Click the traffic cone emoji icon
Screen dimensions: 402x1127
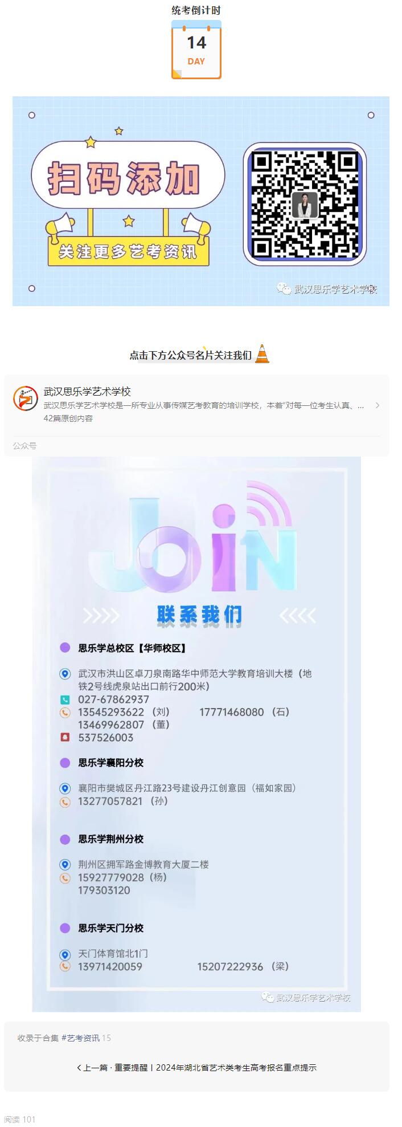coord(262,354)
